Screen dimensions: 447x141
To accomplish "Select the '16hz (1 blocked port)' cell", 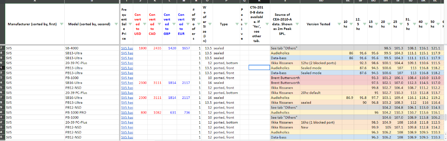I will tap(321, 123).
